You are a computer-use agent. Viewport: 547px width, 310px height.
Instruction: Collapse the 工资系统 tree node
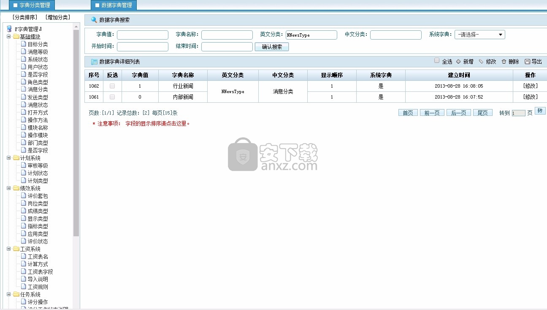pyautogui.click(x=9, y=249)
